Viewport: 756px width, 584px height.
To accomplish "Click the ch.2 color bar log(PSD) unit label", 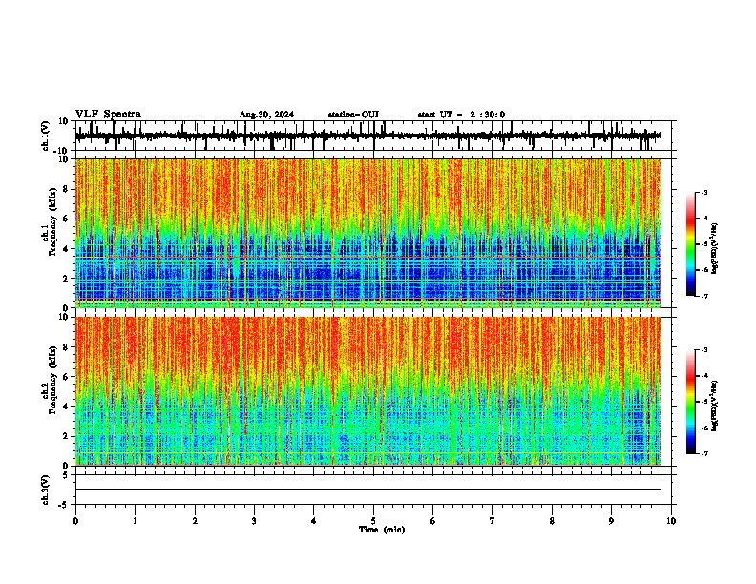I will (715, 406).
